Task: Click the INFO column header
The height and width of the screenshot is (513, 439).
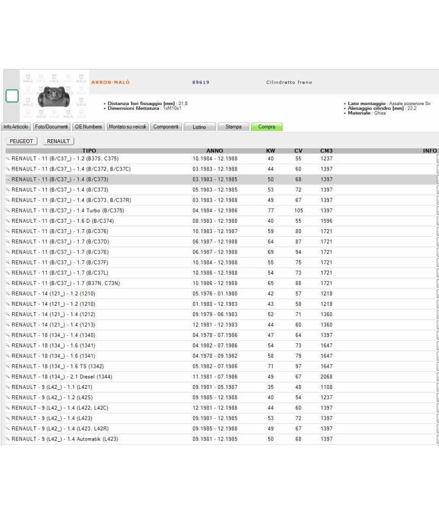Action: (430, 151)
